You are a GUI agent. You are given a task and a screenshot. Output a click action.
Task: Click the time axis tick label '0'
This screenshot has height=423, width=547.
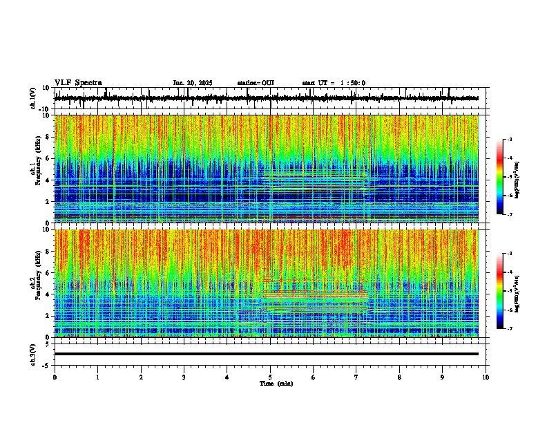pos(55,377)
